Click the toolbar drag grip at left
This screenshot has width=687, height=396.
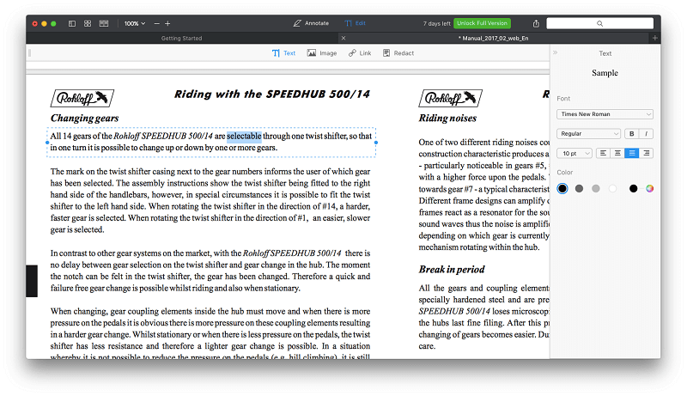pos(30,53)
